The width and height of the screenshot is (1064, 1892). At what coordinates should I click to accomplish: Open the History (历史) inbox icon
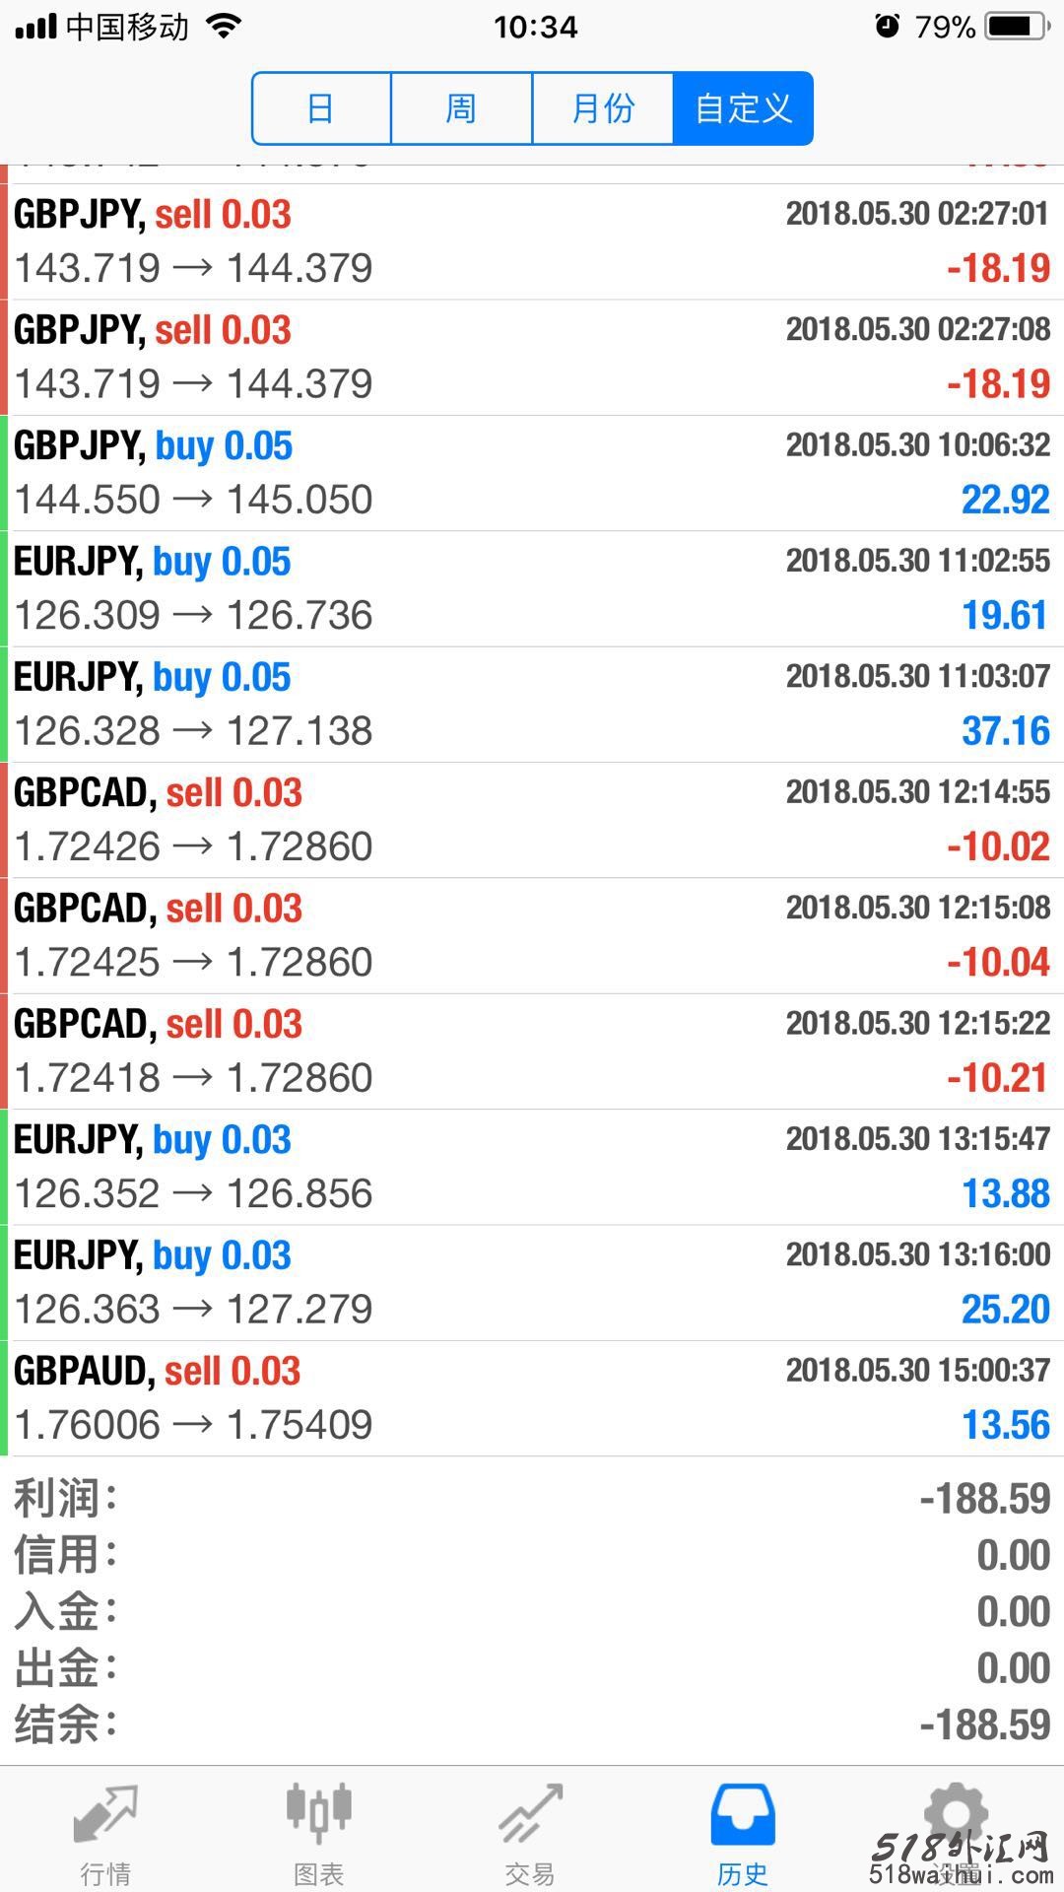point(743,1815)
